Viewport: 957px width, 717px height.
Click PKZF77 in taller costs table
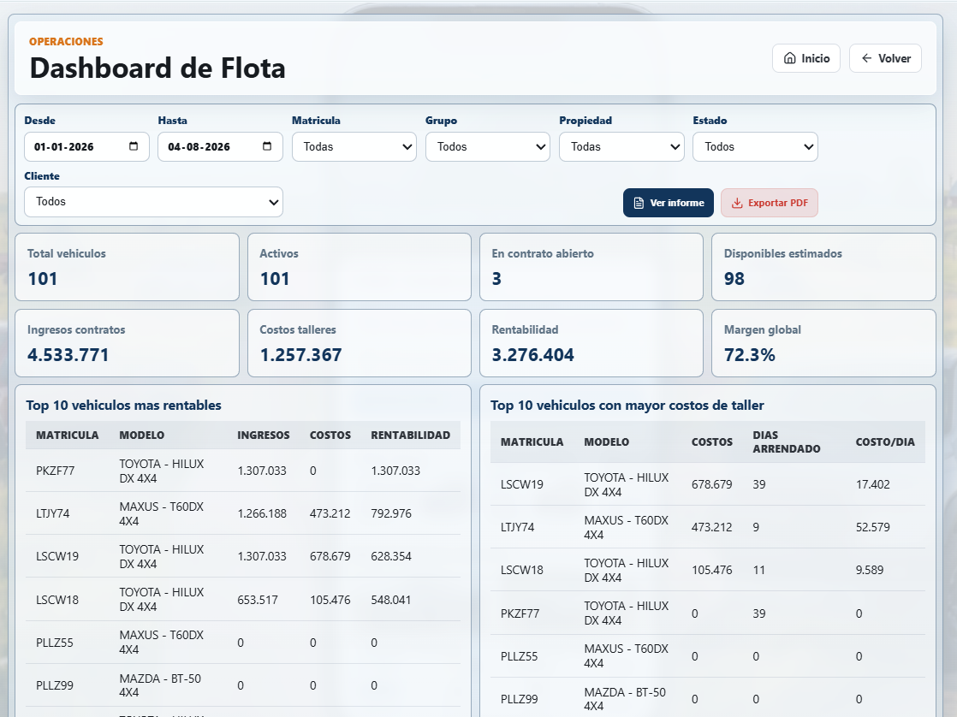520,613
